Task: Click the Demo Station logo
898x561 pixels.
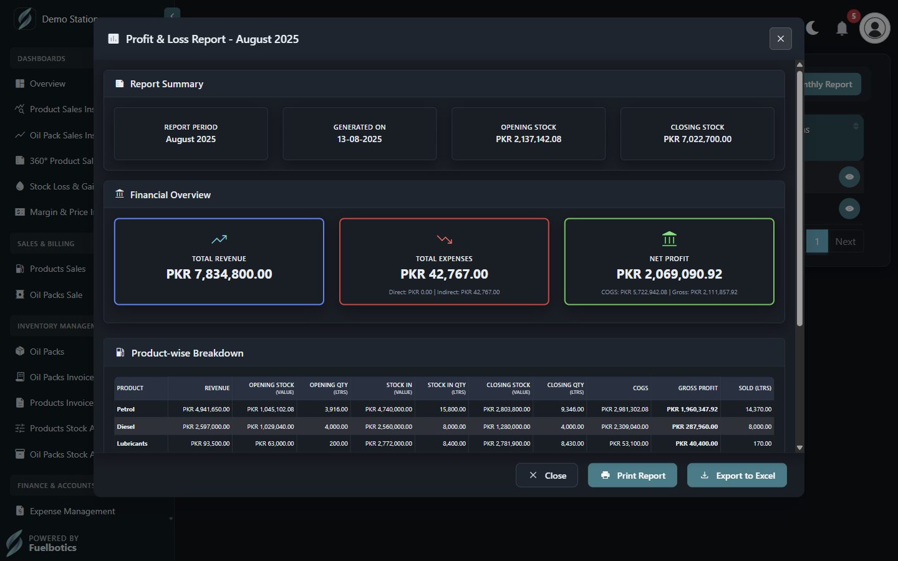Action: (x=25, y=19)
